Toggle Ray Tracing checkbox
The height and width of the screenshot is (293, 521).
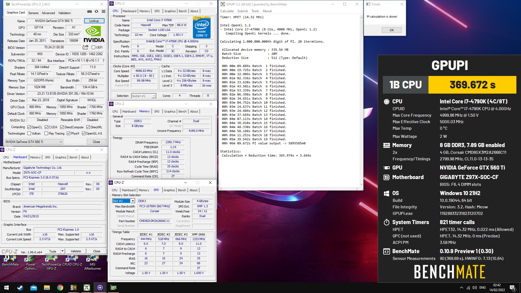(x=46, y=133)
